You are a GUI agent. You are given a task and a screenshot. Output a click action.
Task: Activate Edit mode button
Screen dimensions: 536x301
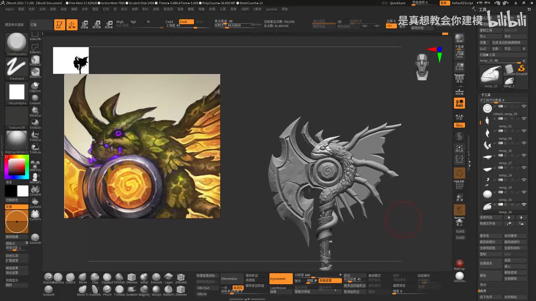[59, 25]
